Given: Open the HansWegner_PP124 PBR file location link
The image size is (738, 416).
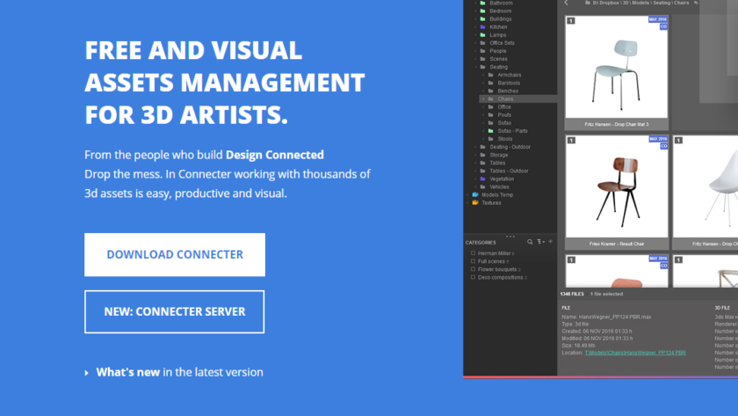Looking at the screenshot, I should [x=635, y=353].
